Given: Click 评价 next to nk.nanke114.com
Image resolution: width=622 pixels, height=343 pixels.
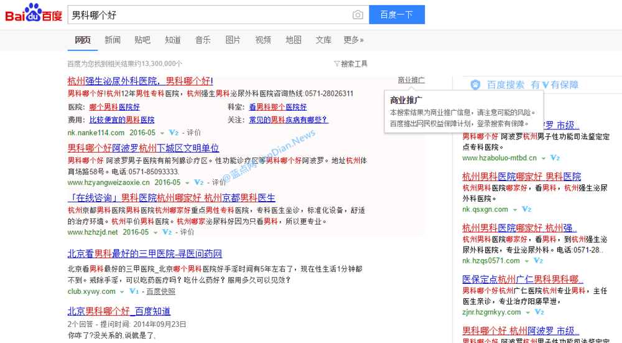Looking at the screenshot, I should pyautogui.click(x=193, y=133).
